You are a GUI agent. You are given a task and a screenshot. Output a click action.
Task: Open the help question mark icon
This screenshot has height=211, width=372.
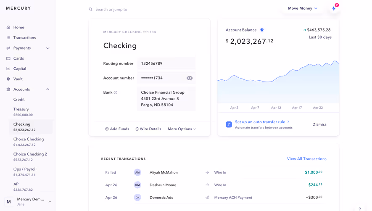pyautogui.click(x=360, y=209)
